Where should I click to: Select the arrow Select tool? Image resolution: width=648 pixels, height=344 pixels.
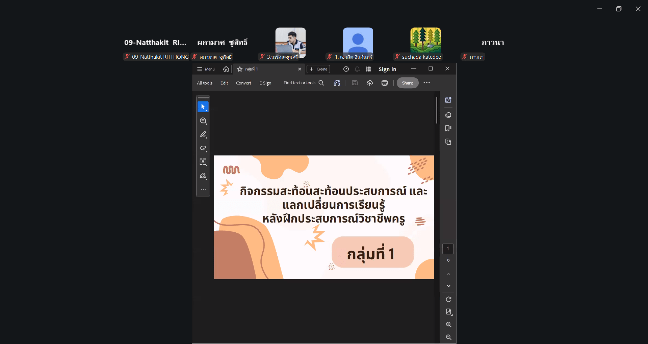203,107
